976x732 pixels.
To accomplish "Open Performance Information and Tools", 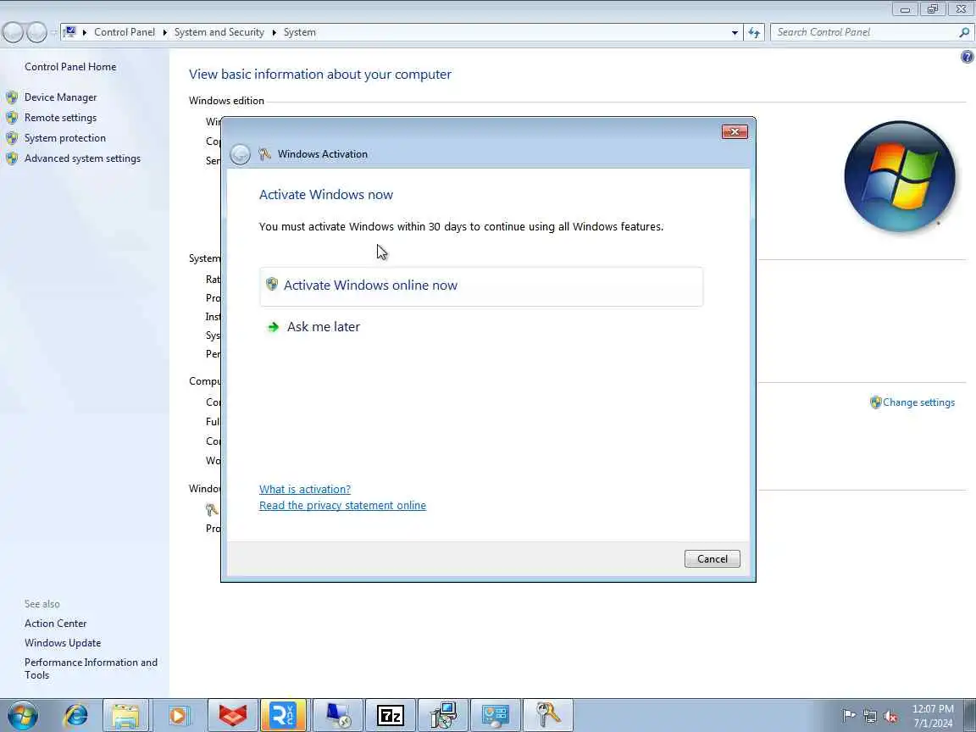I will pos(91,668).
